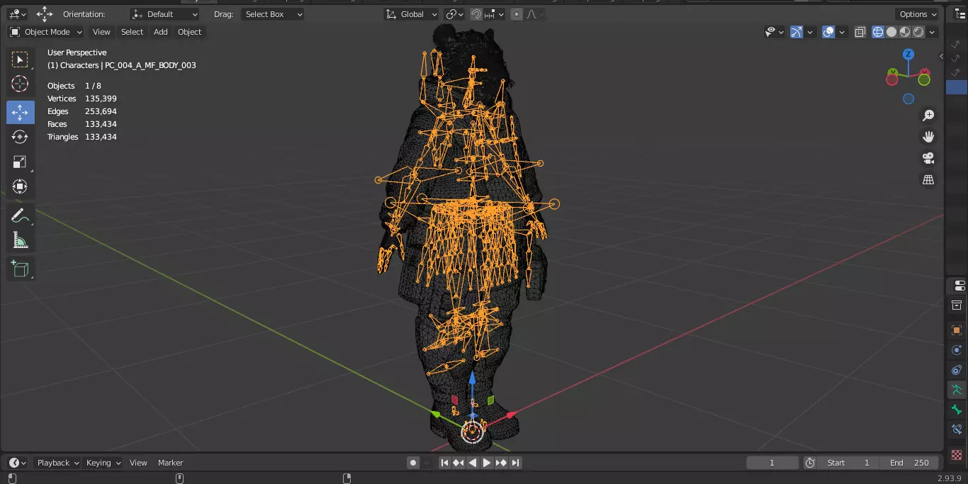Open Armature Object Data properties tab

tap(957, 390)
